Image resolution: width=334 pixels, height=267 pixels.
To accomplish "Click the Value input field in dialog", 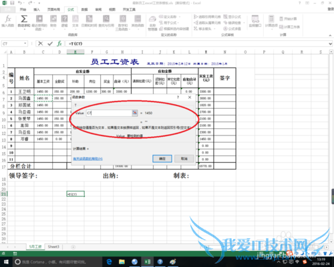I will coord(109,113).
